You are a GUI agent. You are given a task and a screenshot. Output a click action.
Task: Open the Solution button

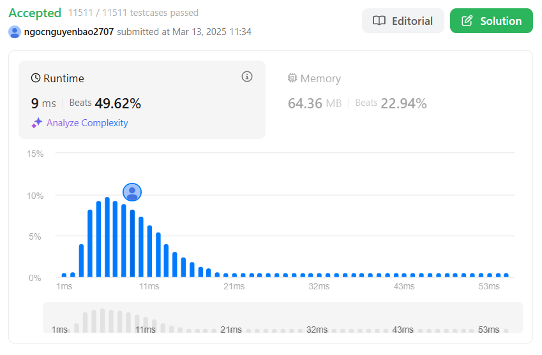(x=491, y=20)
